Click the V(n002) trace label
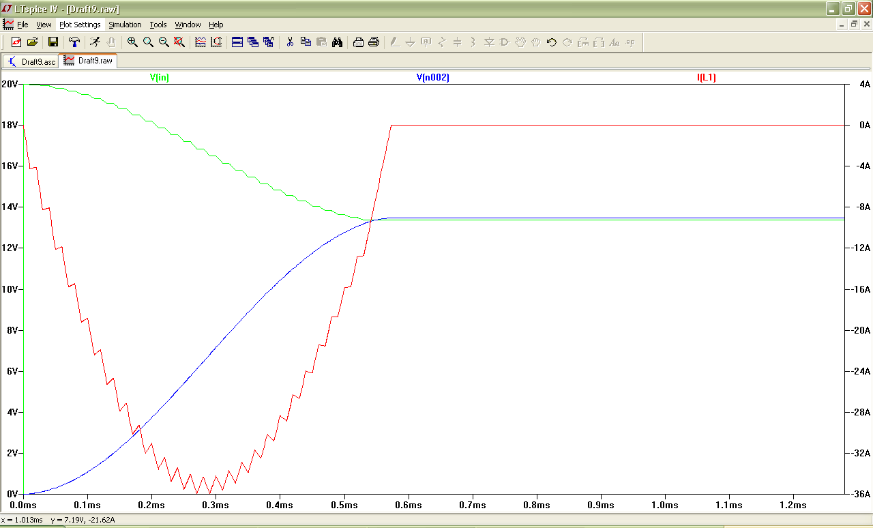 [x=433, y=78]
